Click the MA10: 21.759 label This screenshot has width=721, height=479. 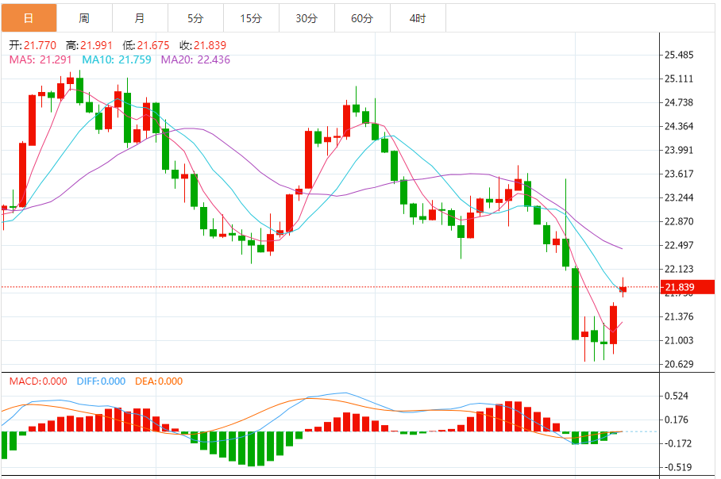[x=117, y=59]
